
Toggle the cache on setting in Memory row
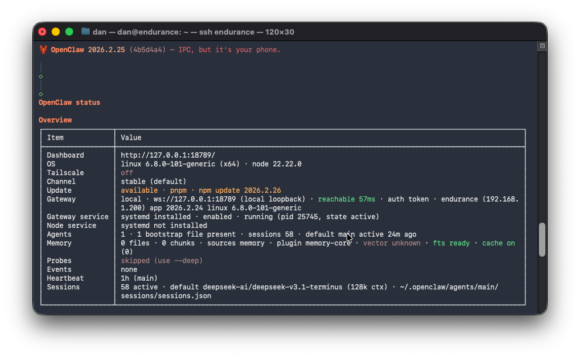pyautogui.click(x=498, y=243)
